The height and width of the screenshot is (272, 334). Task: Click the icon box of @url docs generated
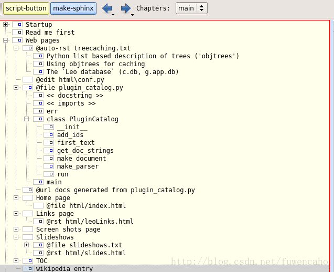pyautogui.click(x=28, y=190)
